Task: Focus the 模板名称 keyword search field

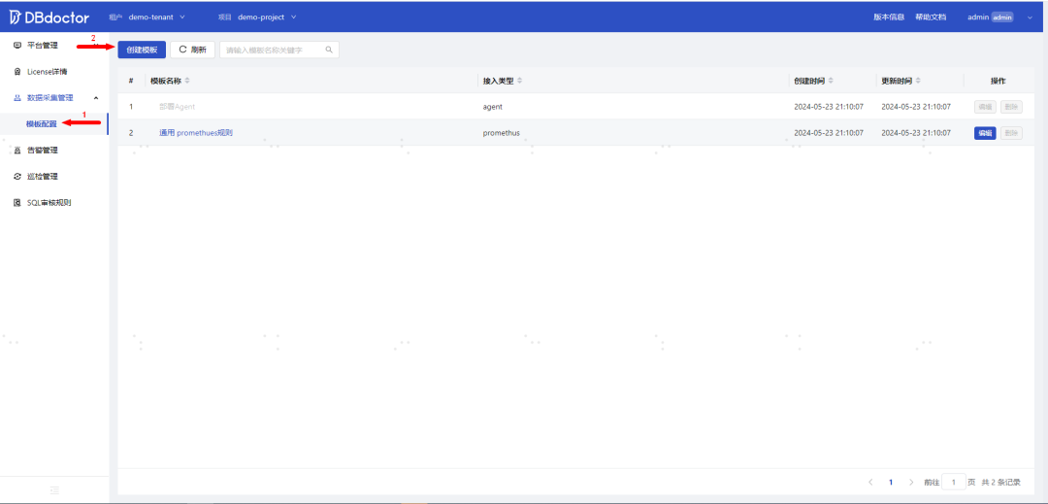Action: (279, 50)
